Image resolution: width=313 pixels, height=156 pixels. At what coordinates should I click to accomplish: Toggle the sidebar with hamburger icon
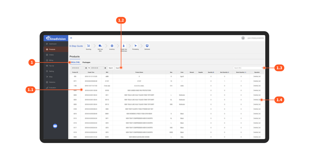pyautogui.click(x=71, y=38)
